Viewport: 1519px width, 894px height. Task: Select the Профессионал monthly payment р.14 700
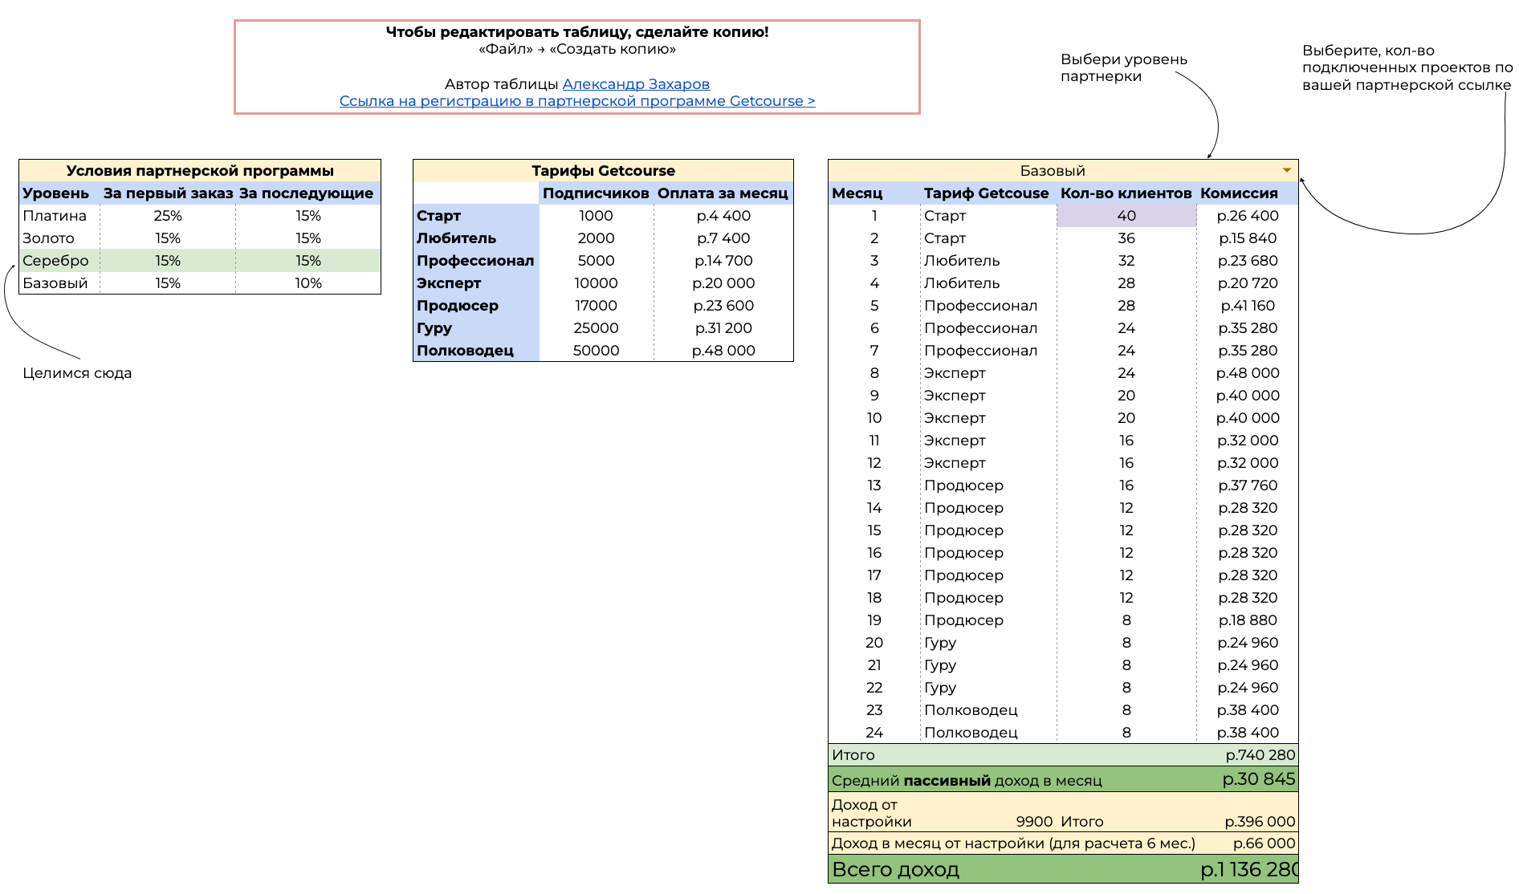tap(723, 261)
